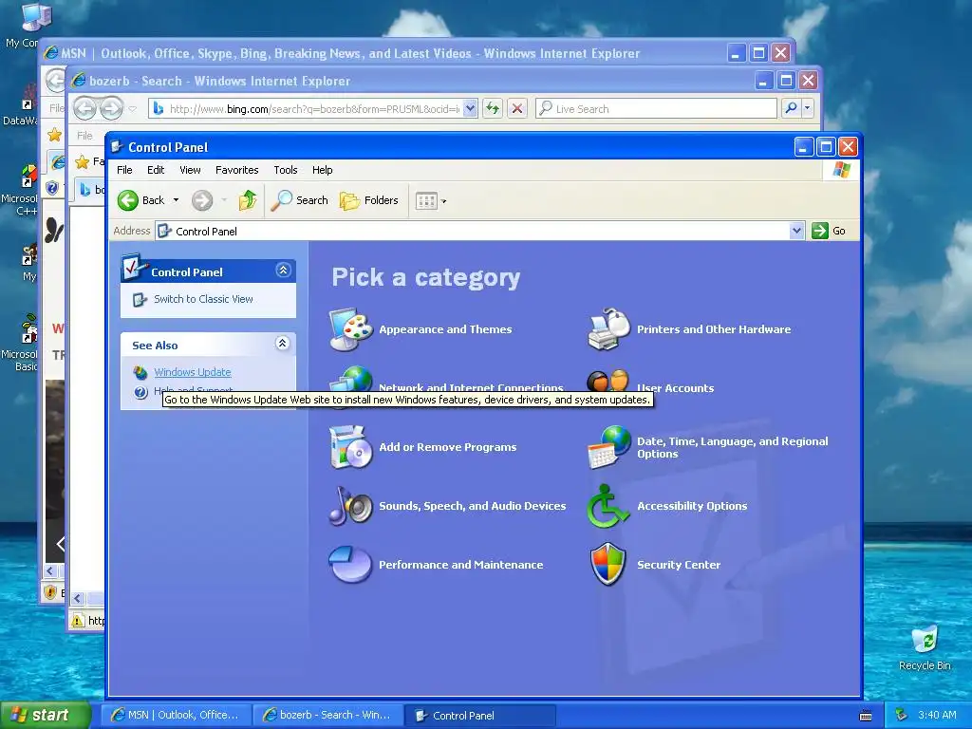Open the File menu in Control Panel
Screen dimensions: 972x729
pos(124,170)
